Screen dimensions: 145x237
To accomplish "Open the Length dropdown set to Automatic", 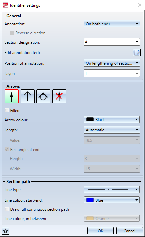I will point(112,130).
